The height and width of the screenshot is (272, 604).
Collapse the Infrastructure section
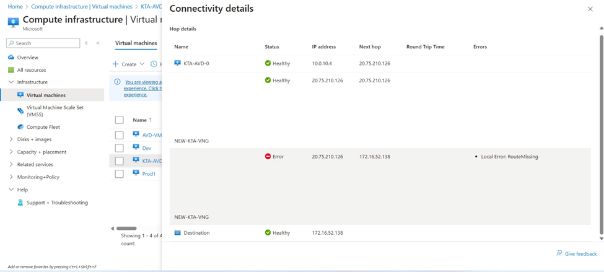tap(11, 82)
